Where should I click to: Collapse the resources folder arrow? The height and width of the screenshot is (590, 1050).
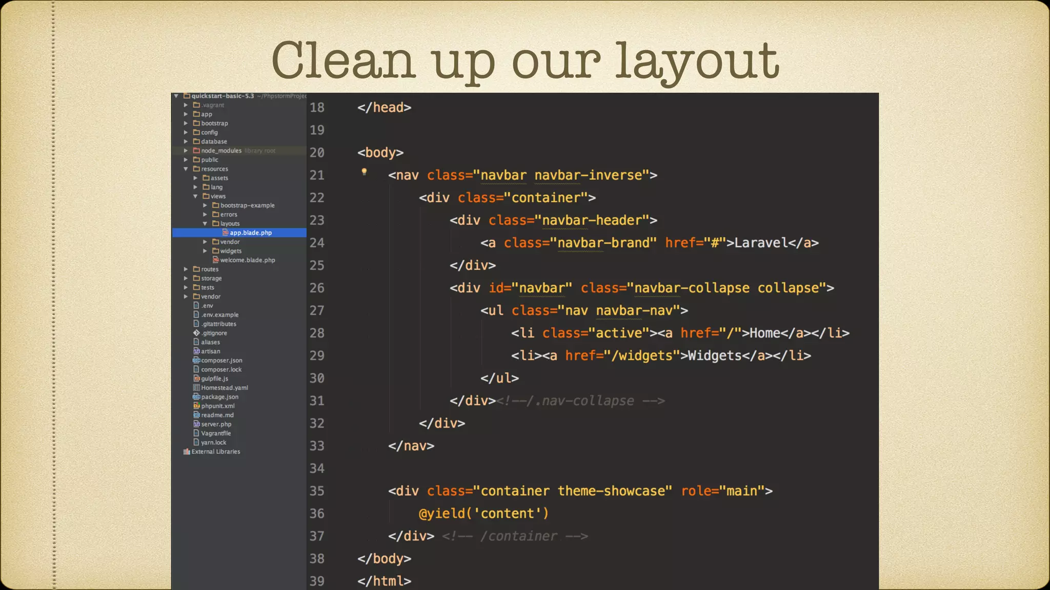coord(186,169)
